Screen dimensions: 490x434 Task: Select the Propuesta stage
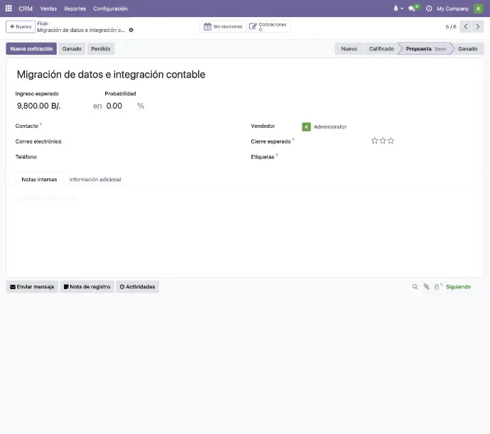tap(425, 49)
